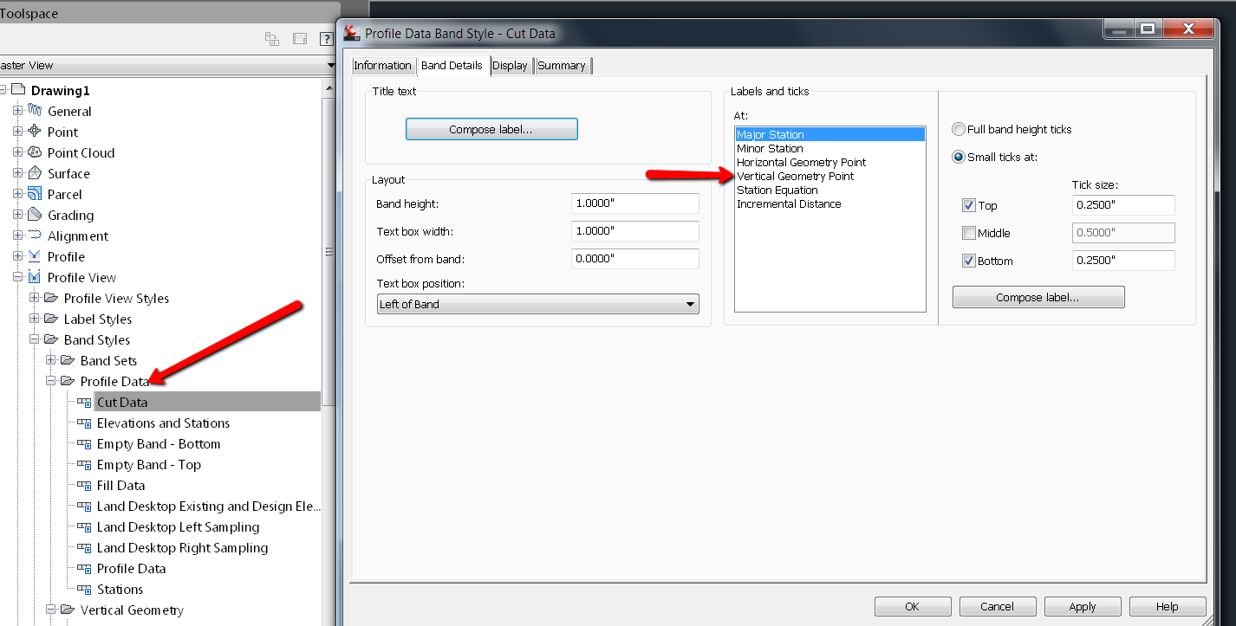The width and height of the screenshot is (1236, 626).
Task: Open Toolspace help via the question mark icon
Action: point(327,38)
